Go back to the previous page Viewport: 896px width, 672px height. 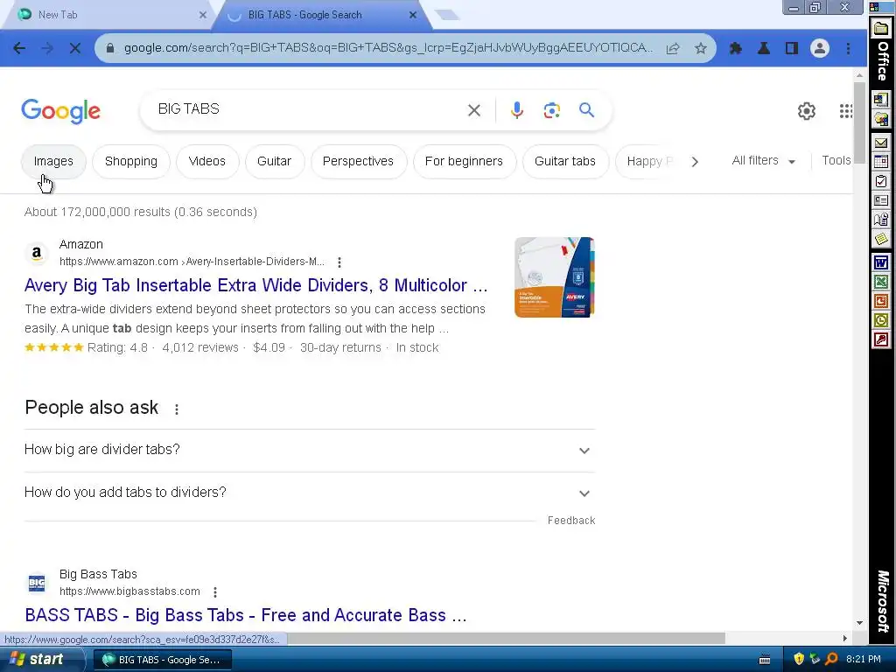click(x=19, y=49)
